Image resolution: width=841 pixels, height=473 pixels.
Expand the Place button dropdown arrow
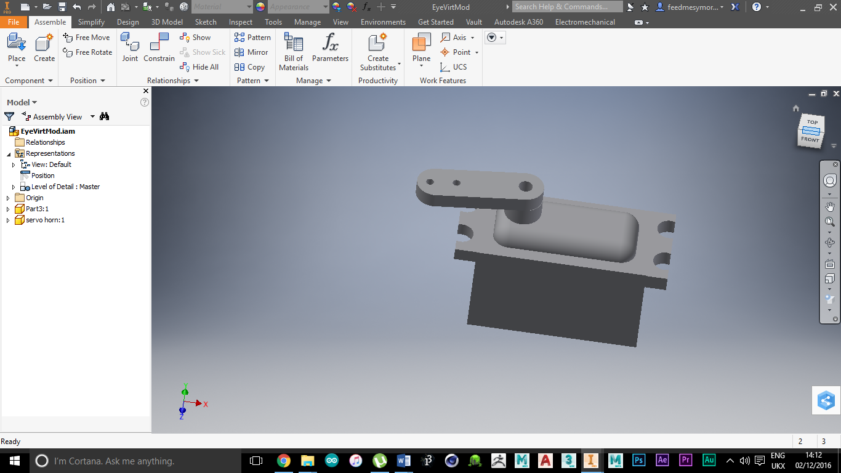pos(17,66)
